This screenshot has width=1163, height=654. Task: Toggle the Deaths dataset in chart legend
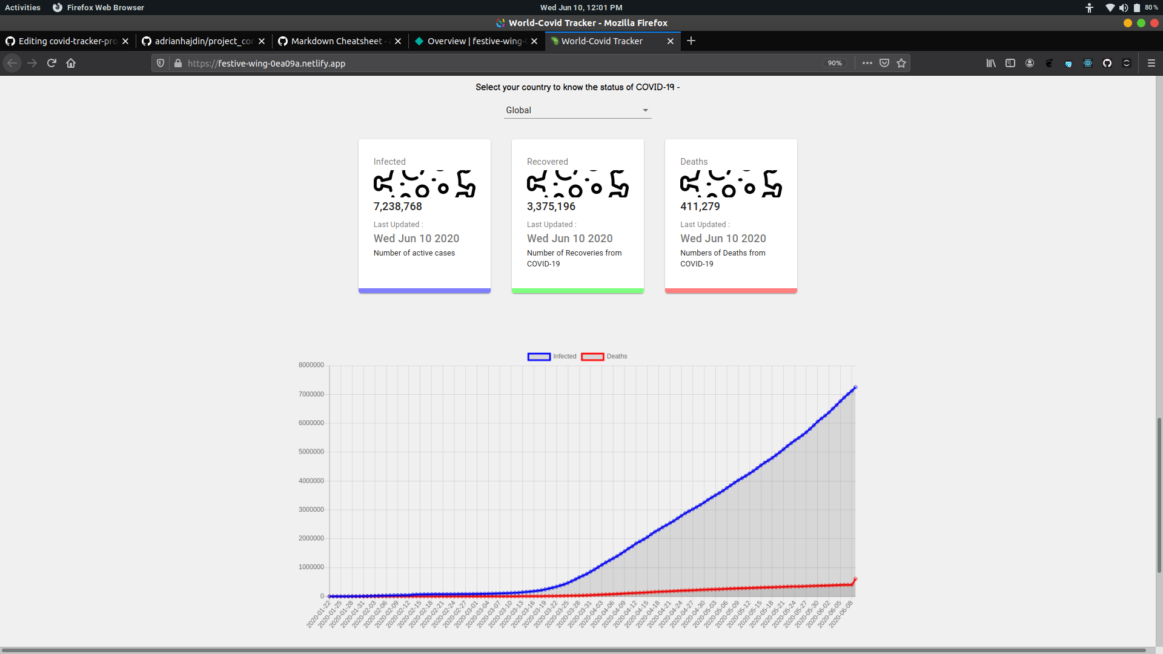coord(605,357)
